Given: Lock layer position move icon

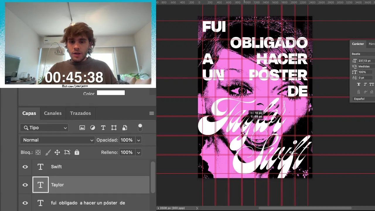Looking at the screenshot, I should click(57, 152).
